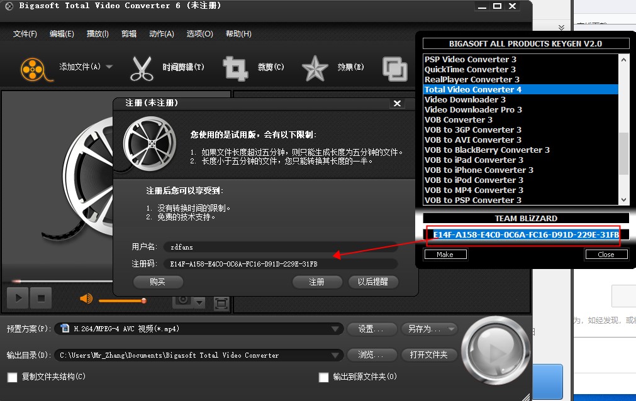
Task: Select Total Video Converter 4 entry
Action: (x=521, y=90)
